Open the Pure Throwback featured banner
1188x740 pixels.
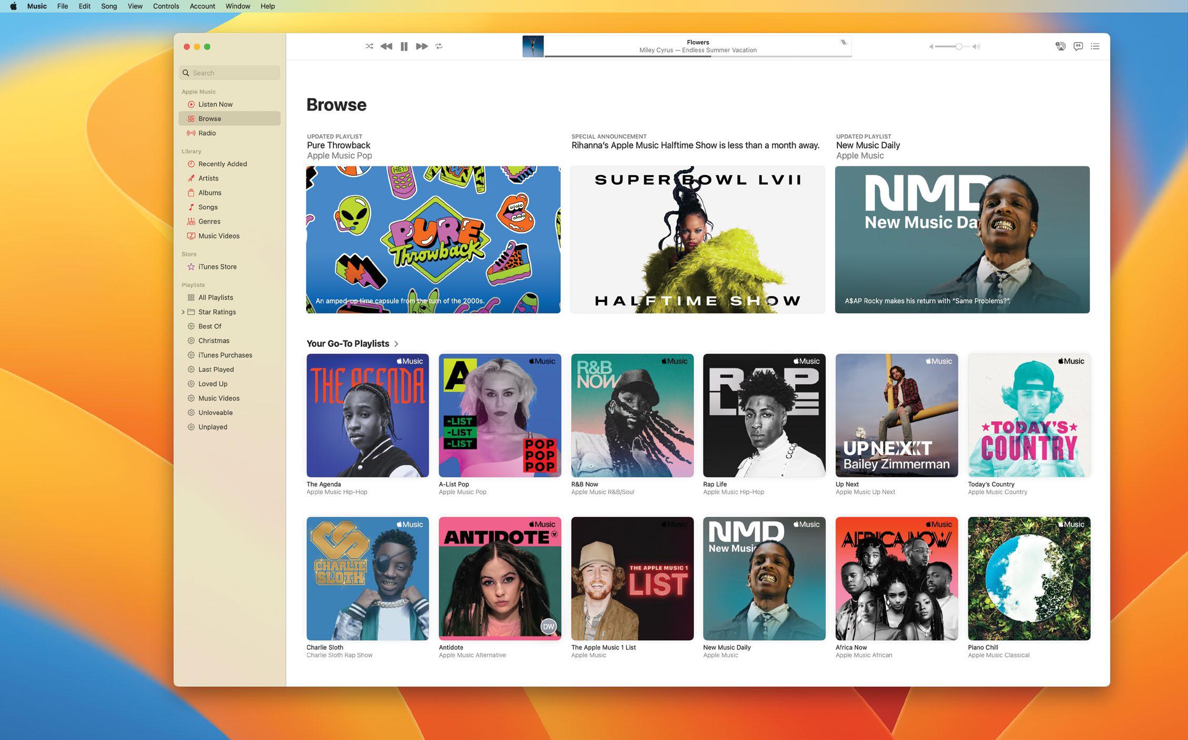(433, 239)
